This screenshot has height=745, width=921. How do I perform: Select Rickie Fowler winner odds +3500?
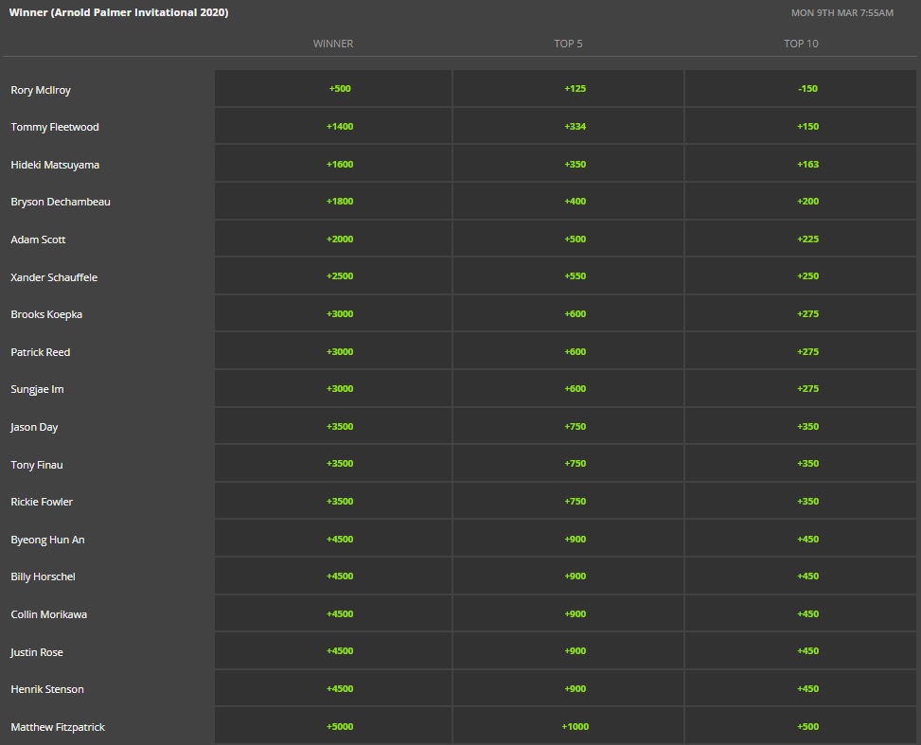click(333, 501)
